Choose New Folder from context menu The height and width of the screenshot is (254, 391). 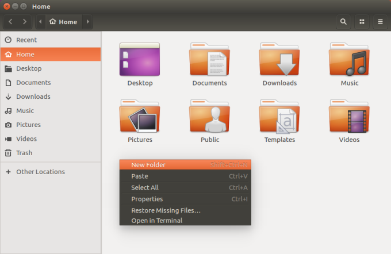point(148,165)
